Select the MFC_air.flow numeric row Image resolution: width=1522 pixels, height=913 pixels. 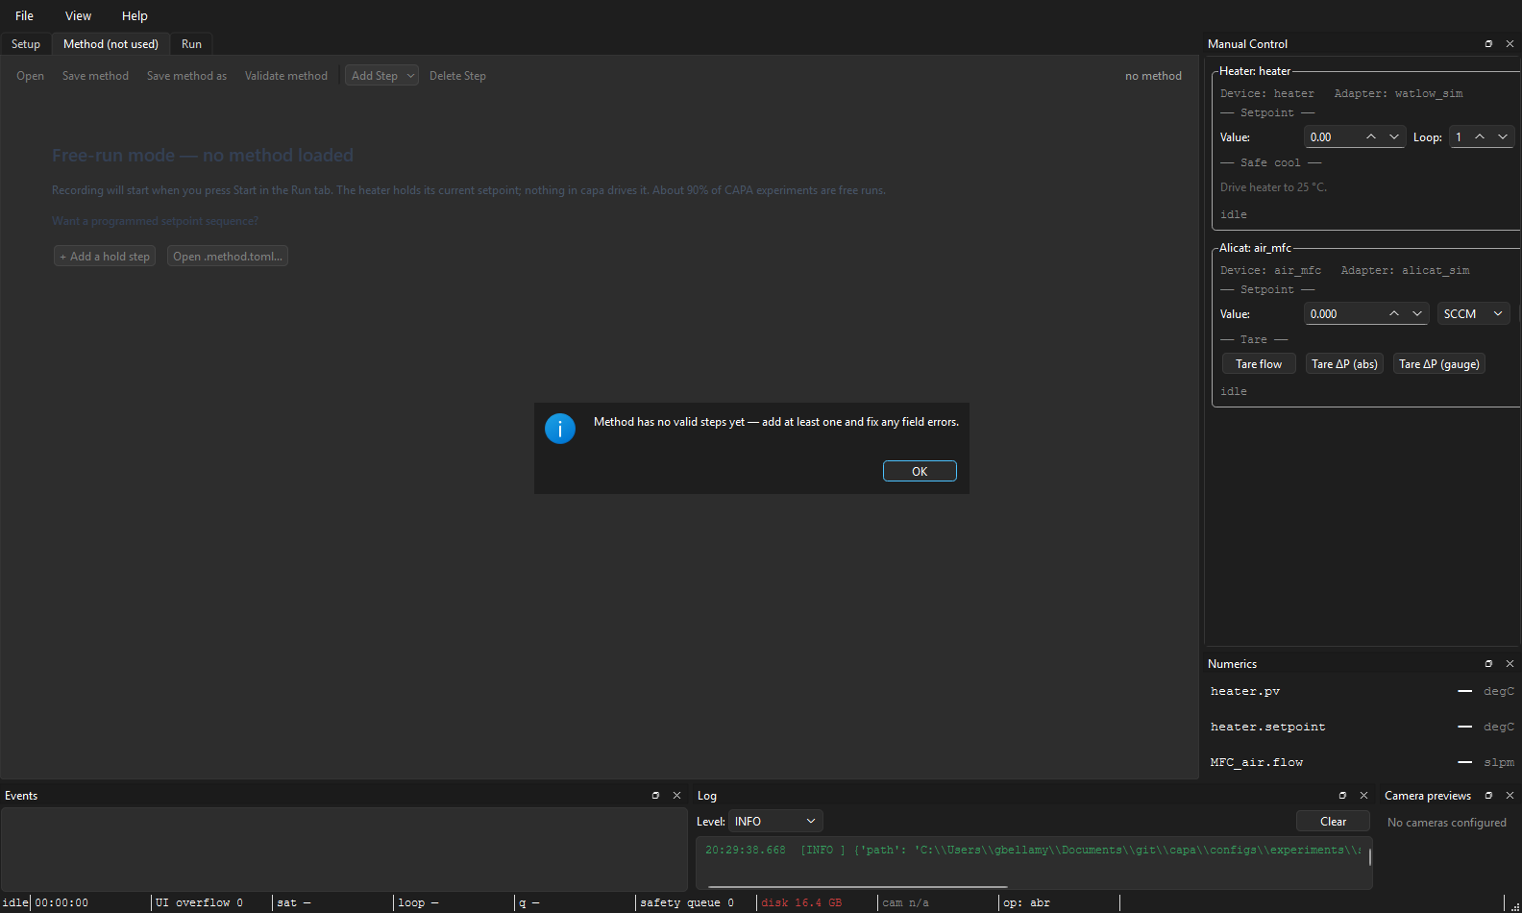1362,762
